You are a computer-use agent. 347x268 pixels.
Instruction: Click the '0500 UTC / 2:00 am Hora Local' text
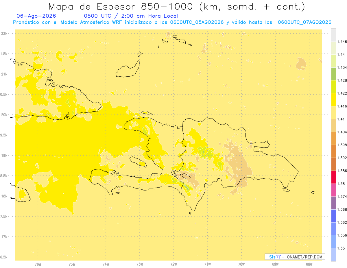131,16
